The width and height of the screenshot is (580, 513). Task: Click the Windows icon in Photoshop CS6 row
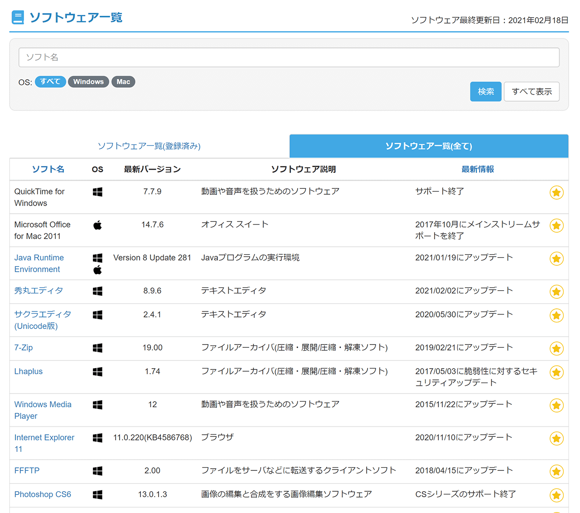tap(97, 495)
